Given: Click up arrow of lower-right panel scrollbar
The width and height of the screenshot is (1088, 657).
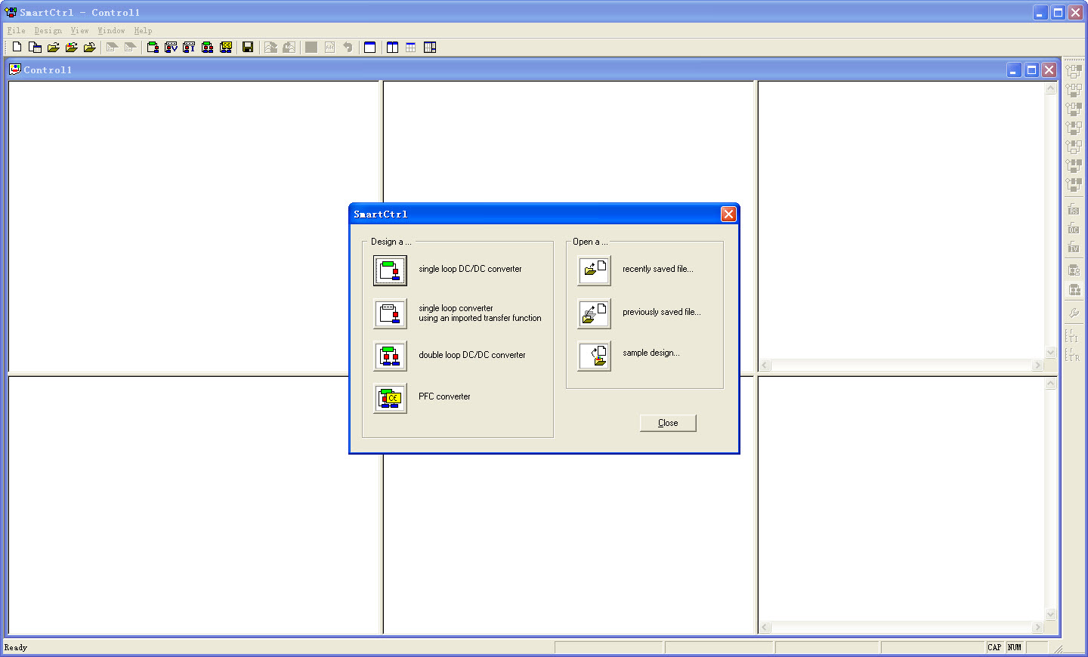Looking at the screenshot, I should coord(1050,384).
